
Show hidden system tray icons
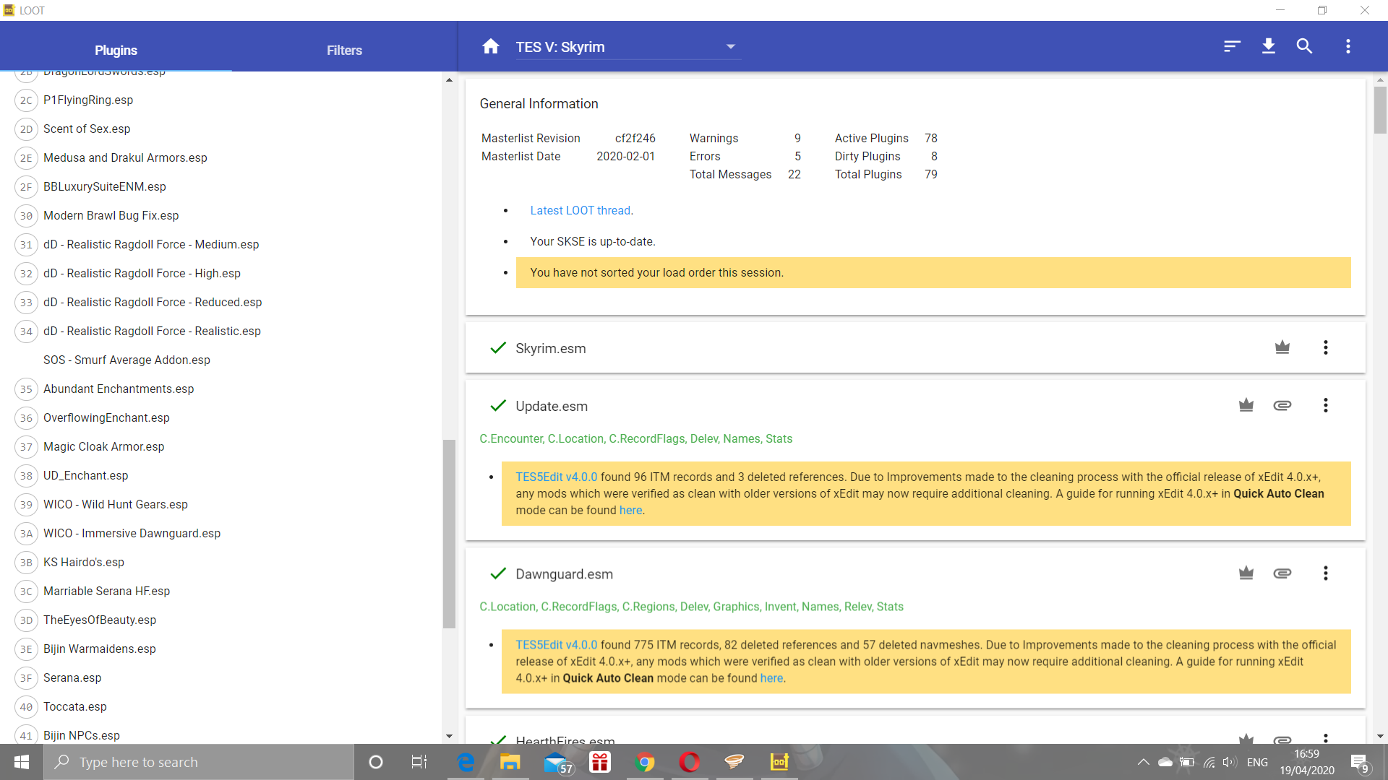click(x=1143, y=762)
